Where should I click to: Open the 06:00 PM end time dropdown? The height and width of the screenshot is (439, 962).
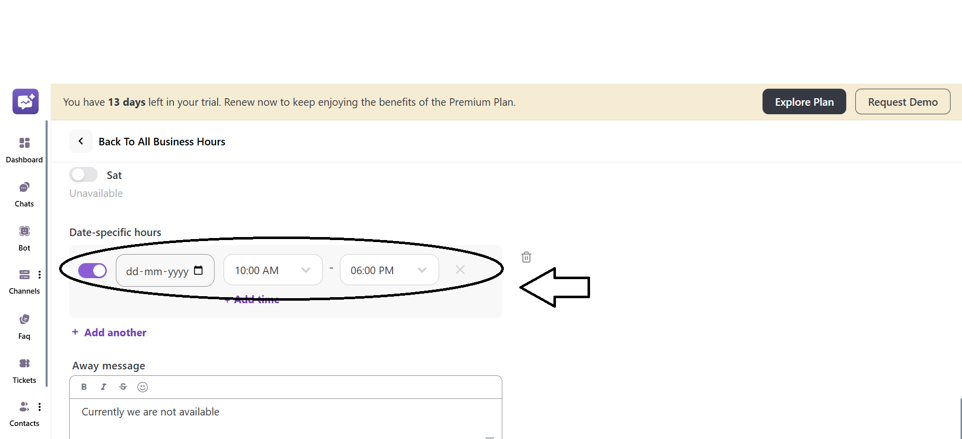click(422, 270)
